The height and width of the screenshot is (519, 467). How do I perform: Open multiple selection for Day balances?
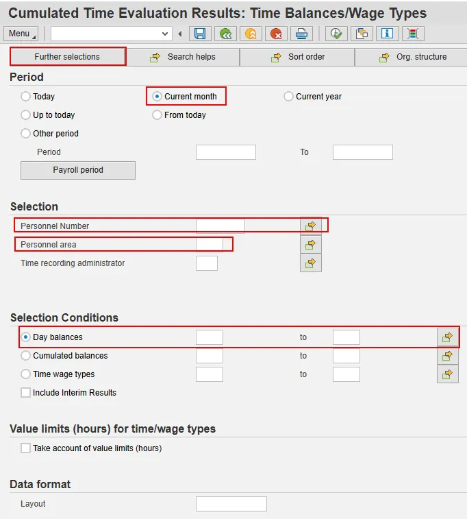pyautogui.click(x=448, y=337)
